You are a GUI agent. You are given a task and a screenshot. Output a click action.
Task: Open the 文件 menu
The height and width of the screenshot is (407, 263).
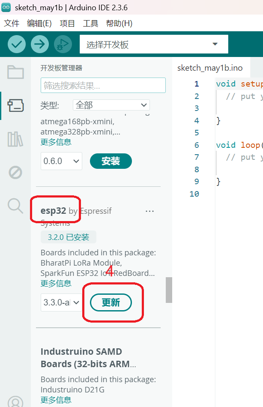click(x=12, y=24)
